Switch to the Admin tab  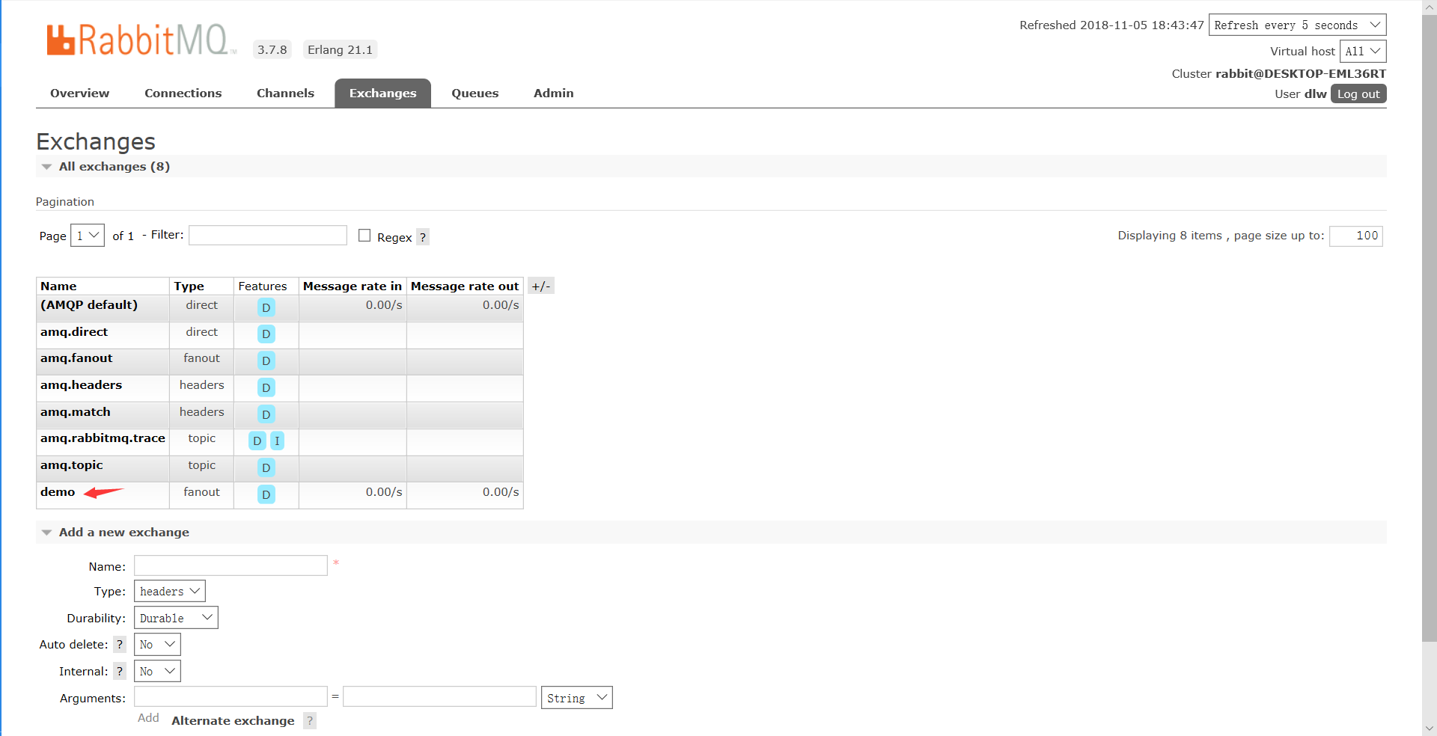click(x=554, y=93)
